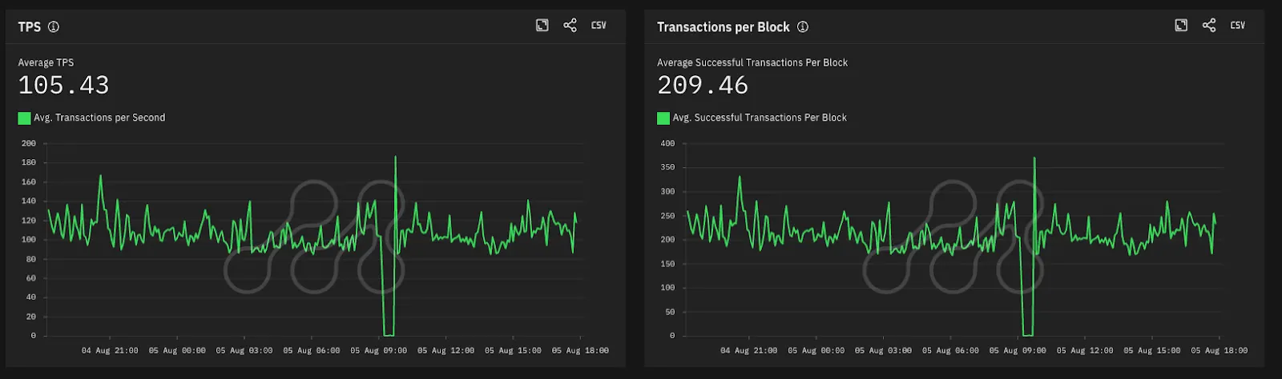Select the highest spike in TPS chart
The image size is (1282, 379).
(x=395, y=158)
